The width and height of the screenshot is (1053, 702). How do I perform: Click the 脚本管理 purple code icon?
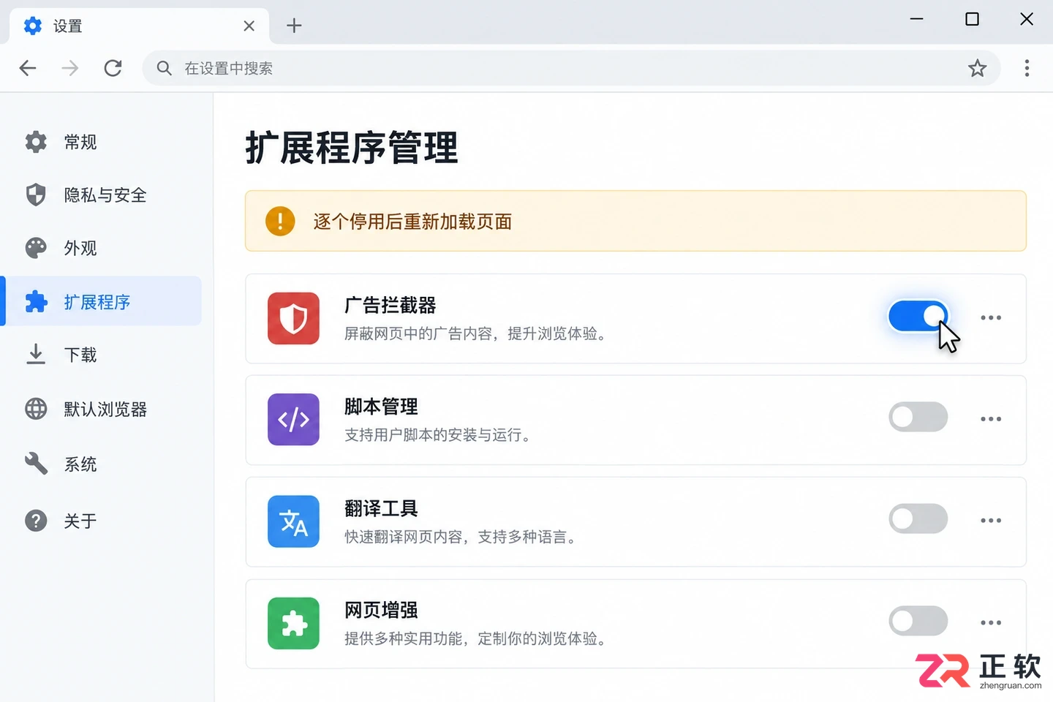coord(293,420)
